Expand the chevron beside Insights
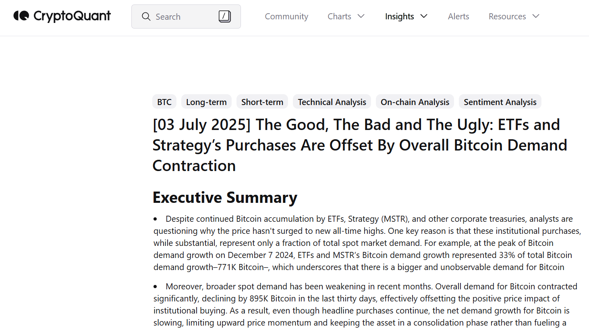This screenshot has width=589, height=330. click(424, 16)
